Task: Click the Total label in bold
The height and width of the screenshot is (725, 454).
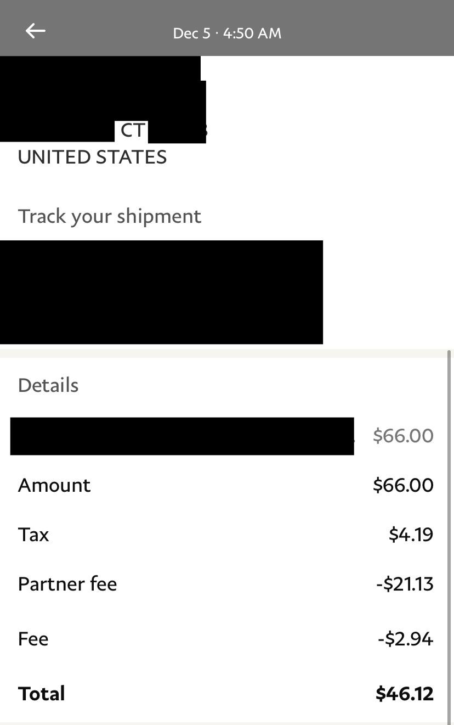Action: (41, 693)
